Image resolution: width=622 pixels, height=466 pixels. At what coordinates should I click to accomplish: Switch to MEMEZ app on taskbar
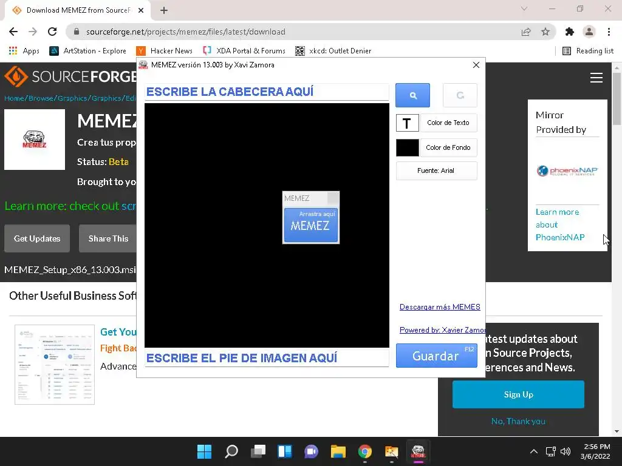point(418,451)
